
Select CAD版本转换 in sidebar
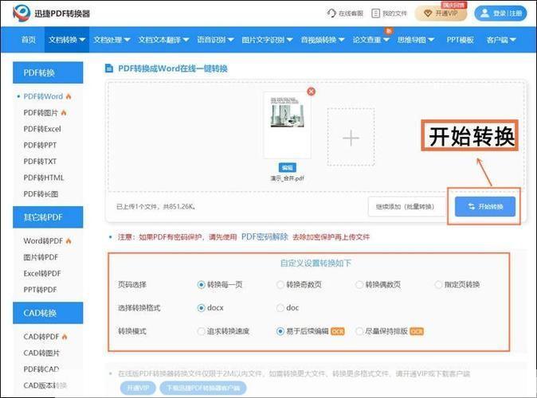click(x=45, y=385)
